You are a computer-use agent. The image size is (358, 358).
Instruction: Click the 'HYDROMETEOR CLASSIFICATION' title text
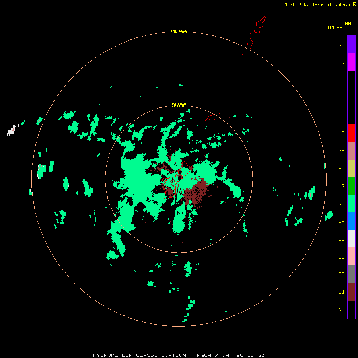140,355
